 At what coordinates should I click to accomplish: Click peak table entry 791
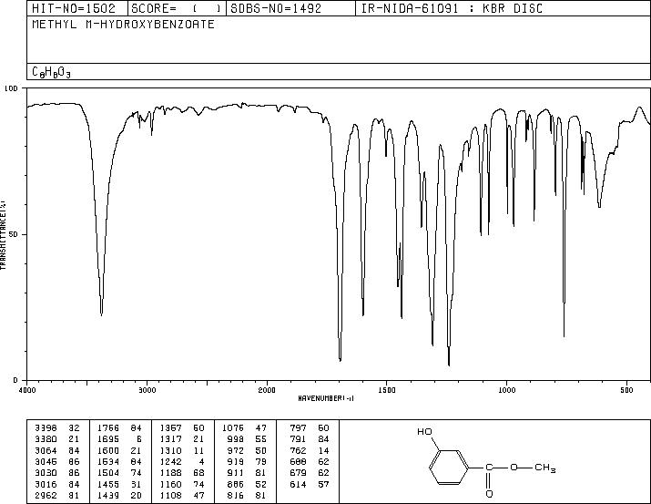310,439
